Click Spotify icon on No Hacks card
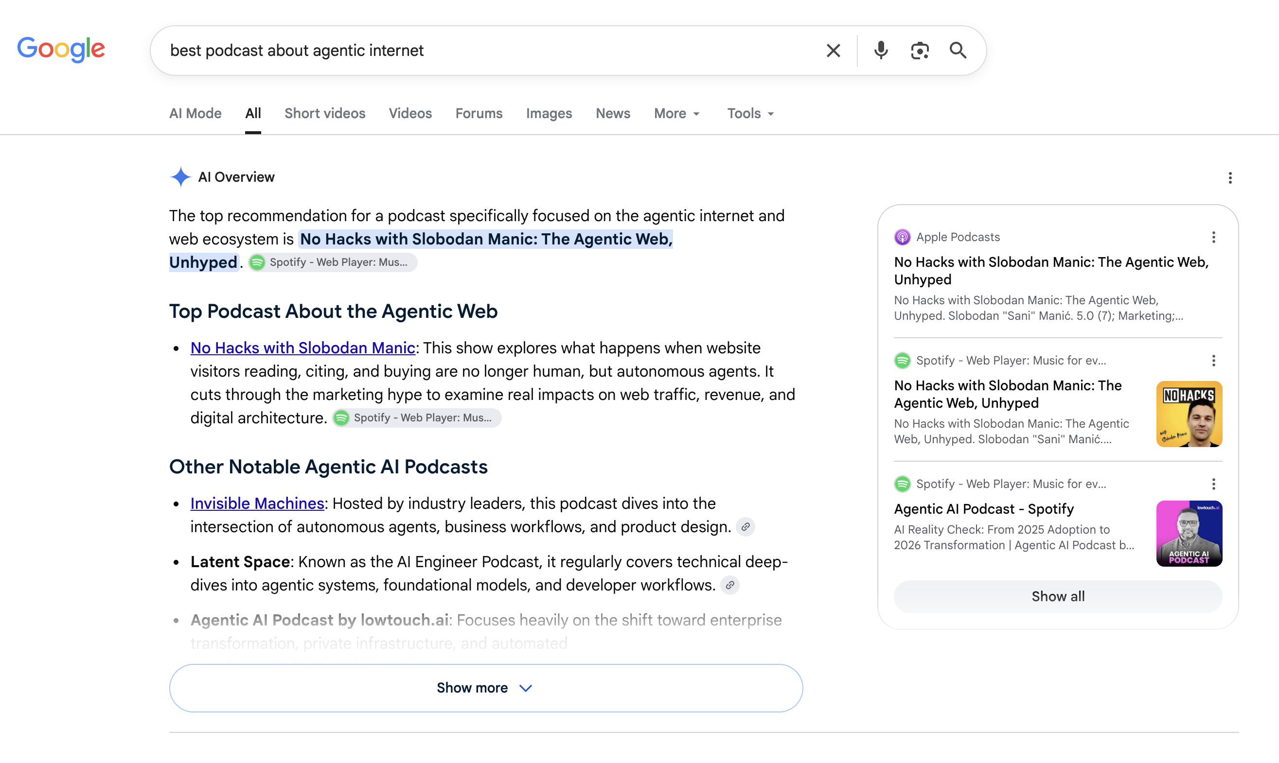This screenshot has height=763, width=1279. click(x=902, y=361)
